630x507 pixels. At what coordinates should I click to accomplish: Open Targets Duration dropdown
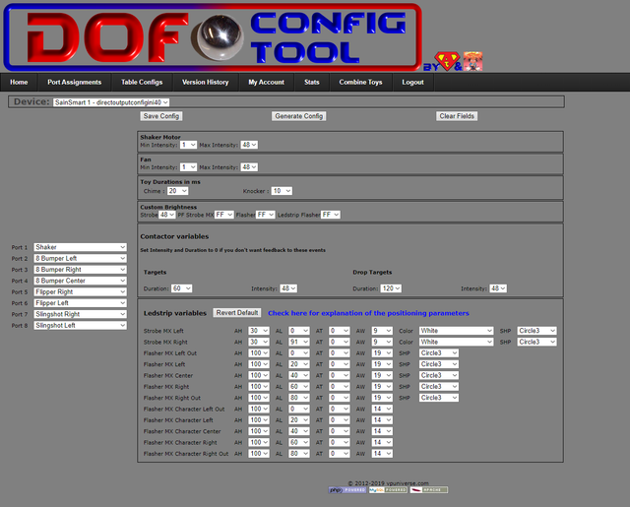click(x=181, y=288)
